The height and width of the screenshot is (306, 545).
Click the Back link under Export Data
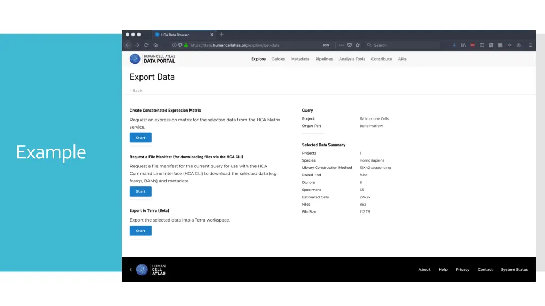136,91
